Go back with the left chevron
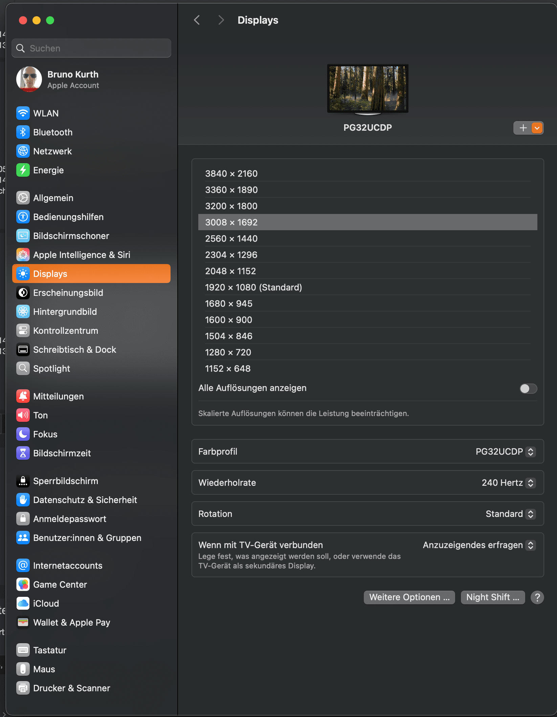557x717 pixels. pos(197,20)
